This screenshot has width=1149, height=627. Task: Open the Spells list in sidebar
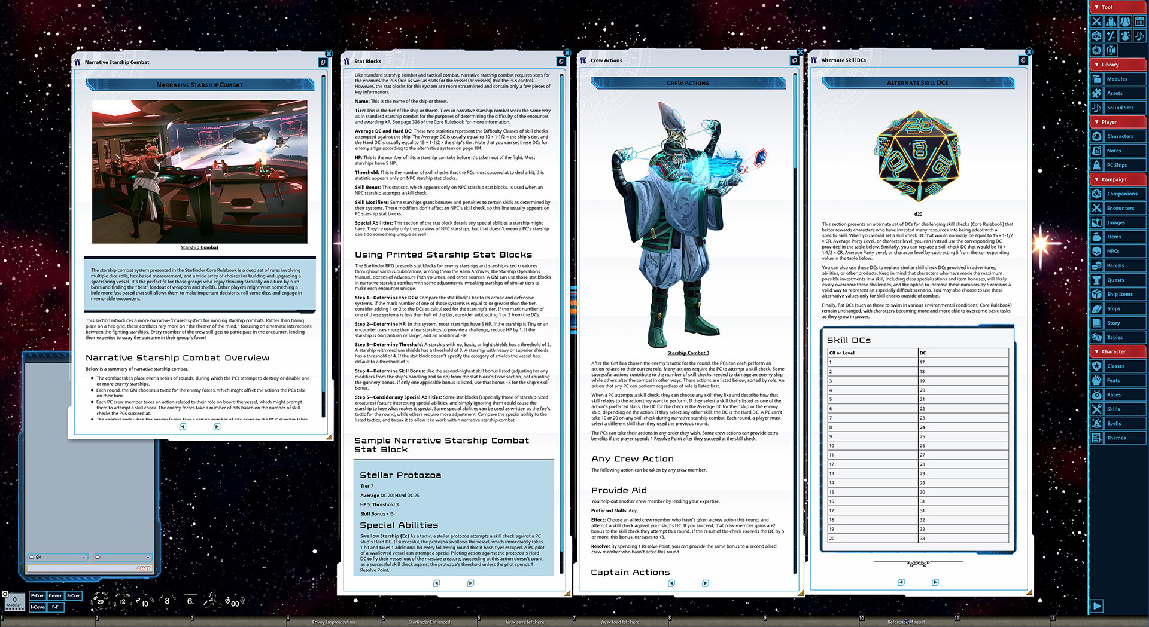[x=1114, y=423]
